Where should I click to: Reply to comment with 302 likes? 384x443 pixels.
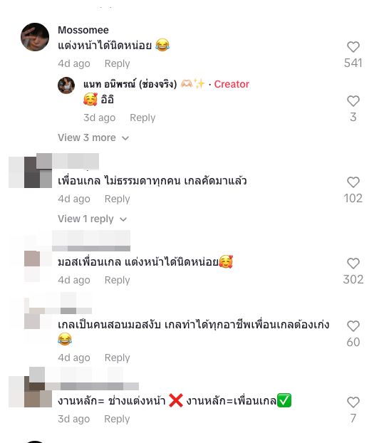point(118,280)
